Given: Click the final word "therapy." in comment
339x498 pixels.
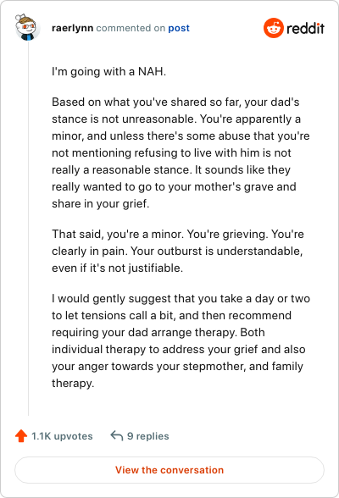Looking at the screenshot, I should coord(73,383).
